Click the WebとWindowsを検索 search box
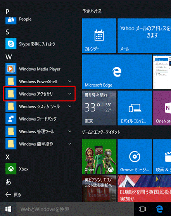 pyautogui.click(x=75, y=209)
